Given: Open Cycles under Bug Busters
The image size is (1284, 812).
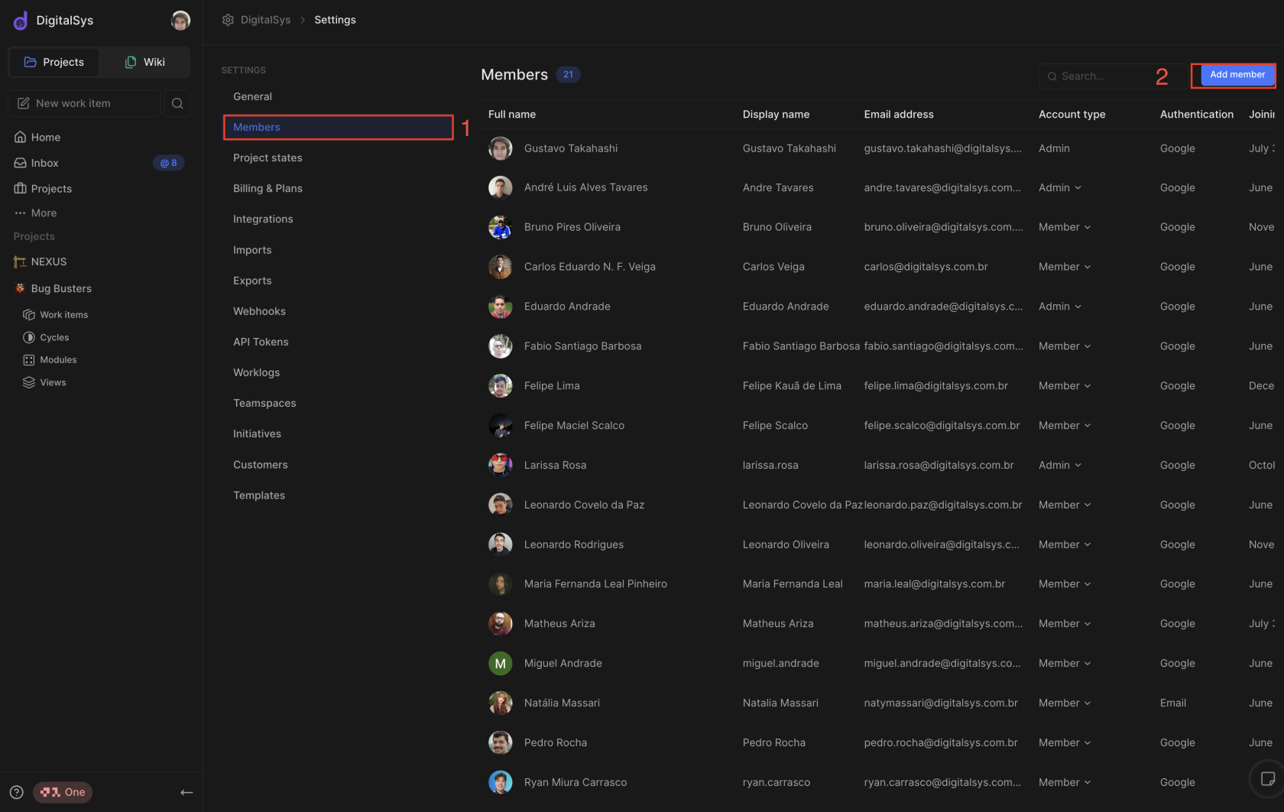Looking at the screenshot, I should click(x=54, y=337).
